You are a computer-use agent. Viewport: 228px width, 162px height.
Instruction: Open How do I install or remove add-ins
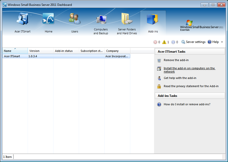(187, 104)
